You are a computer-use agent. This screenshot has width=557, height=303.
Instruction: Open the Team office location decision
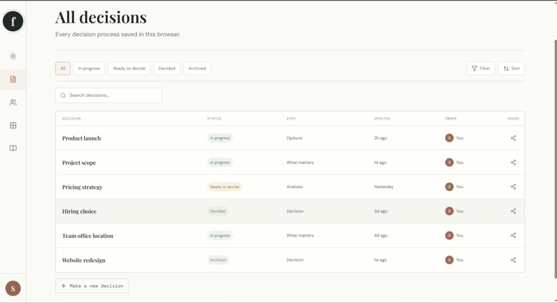[88, 235]
